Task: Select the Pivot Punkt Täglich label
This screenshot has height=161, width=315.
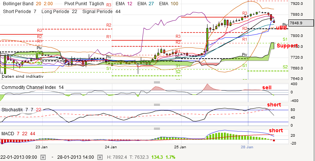Action: 84,4
